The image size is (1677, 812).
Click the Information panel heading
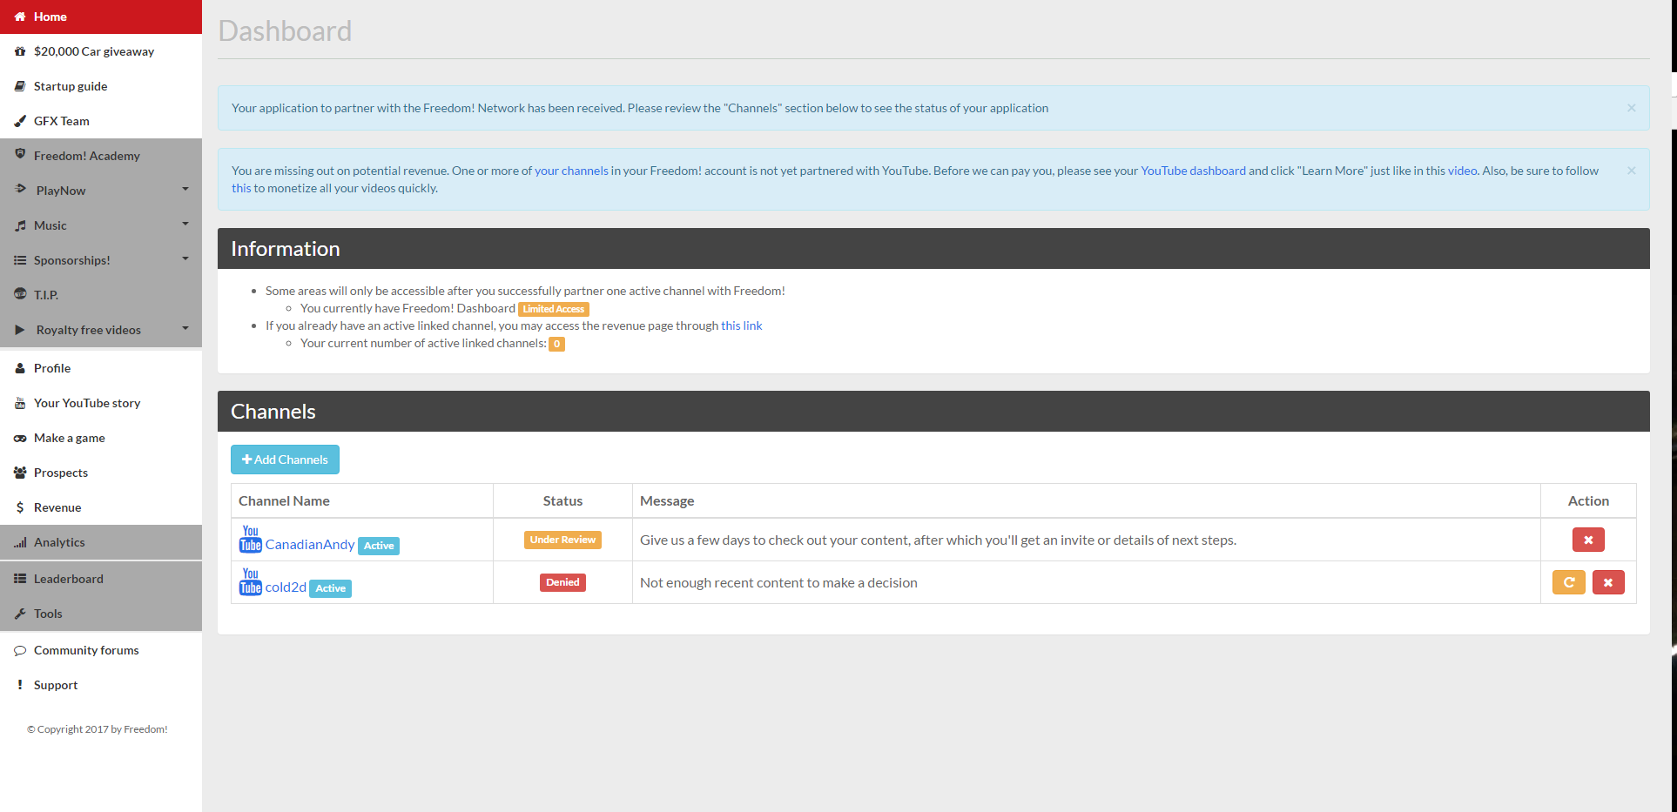(x=286, y=249)
